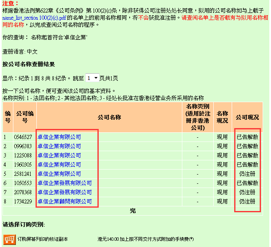This screenshot has height=247, width=271.
Task: Click the query text 名称起首符合'卓信企業'
Action: [x=59, y=37]
